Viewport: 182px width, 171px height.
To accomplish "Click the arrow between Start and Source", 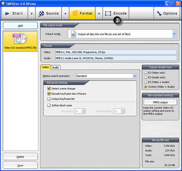I will (x=32, y=14).
